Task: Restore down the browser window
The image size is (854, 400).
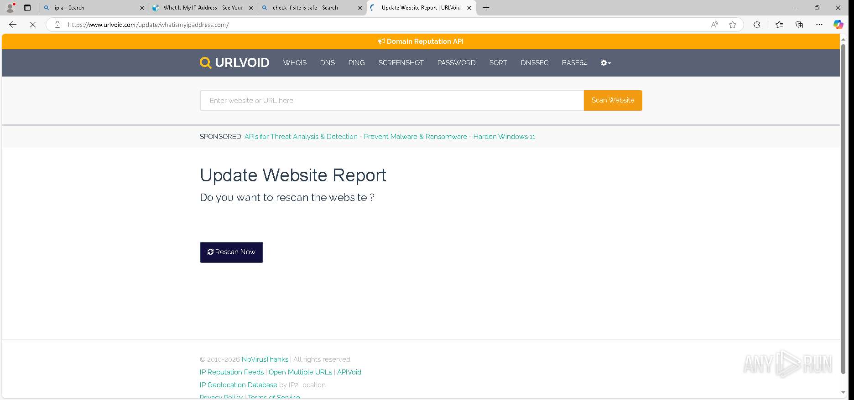Action: point(817,8)
